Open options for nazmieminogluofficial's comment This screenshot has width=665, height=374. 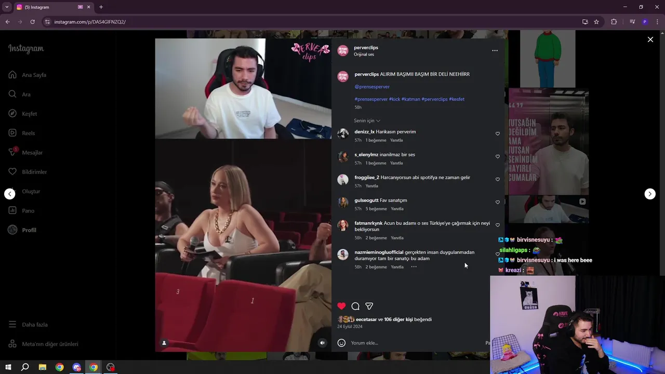[414, 267]
